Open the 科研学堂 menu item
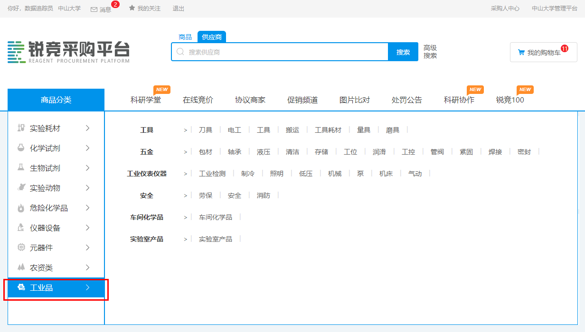Screen dimensions: 585x332 click(x=146, y=100)
